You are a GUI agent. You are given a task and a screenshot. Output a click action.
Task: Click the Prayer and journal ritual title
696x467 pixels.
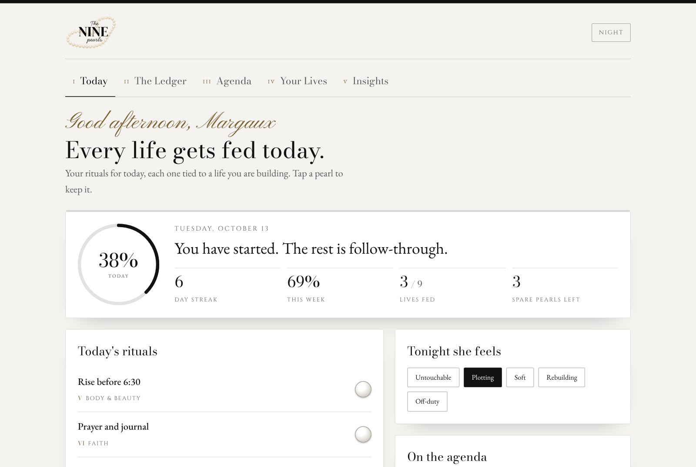pos(113,427)
